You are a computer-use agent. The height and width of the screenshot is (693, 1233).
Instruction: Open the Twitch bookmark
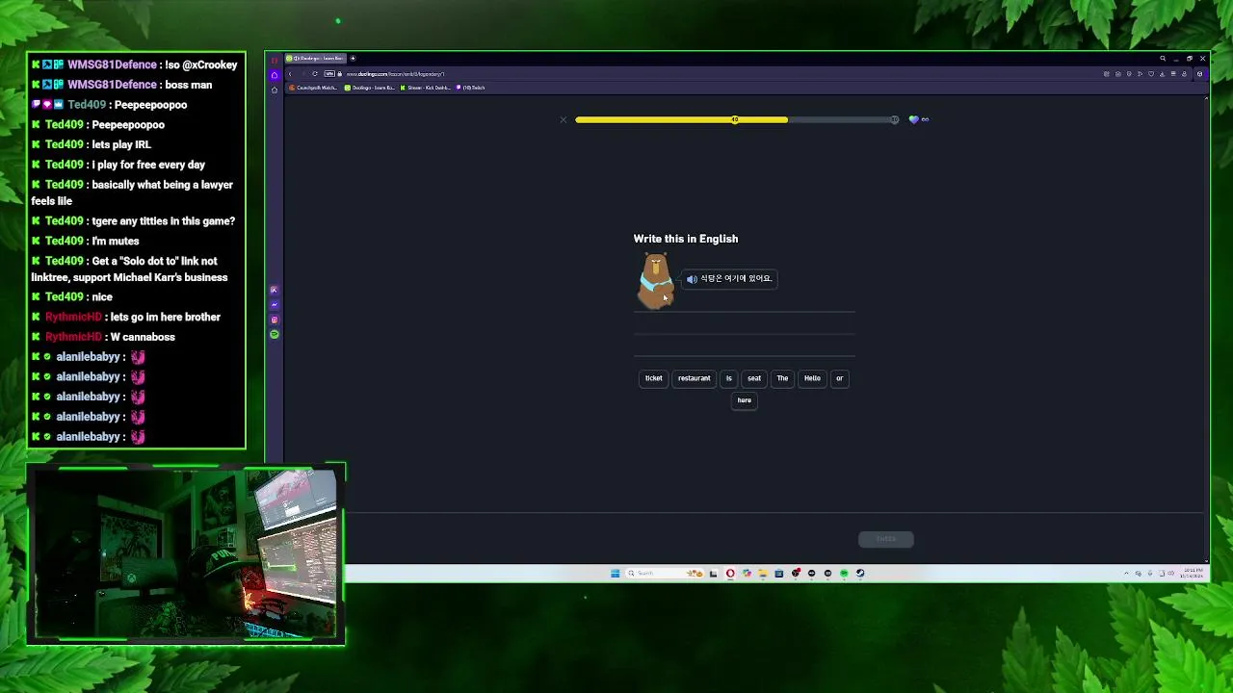click(x=471, y=88)
